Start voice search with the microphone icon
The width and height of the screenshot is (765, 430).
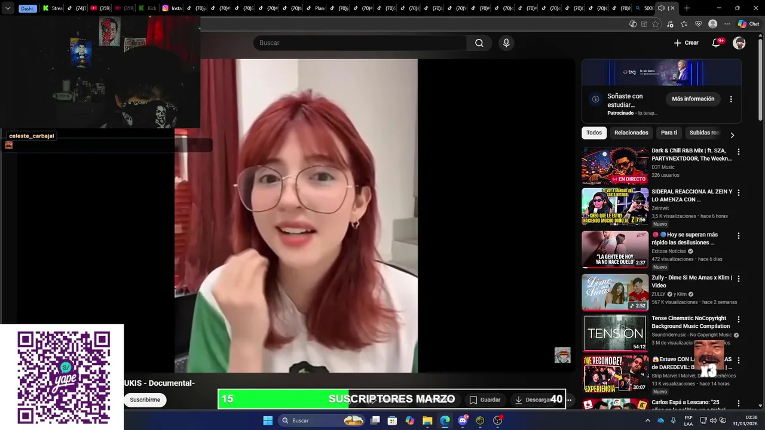coord(506,43)
